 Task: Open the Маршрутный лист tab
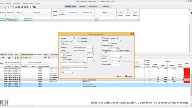point(27,54)
